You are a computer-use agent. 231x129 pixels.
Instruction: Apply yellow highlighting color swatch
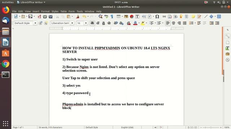point(143,23)
